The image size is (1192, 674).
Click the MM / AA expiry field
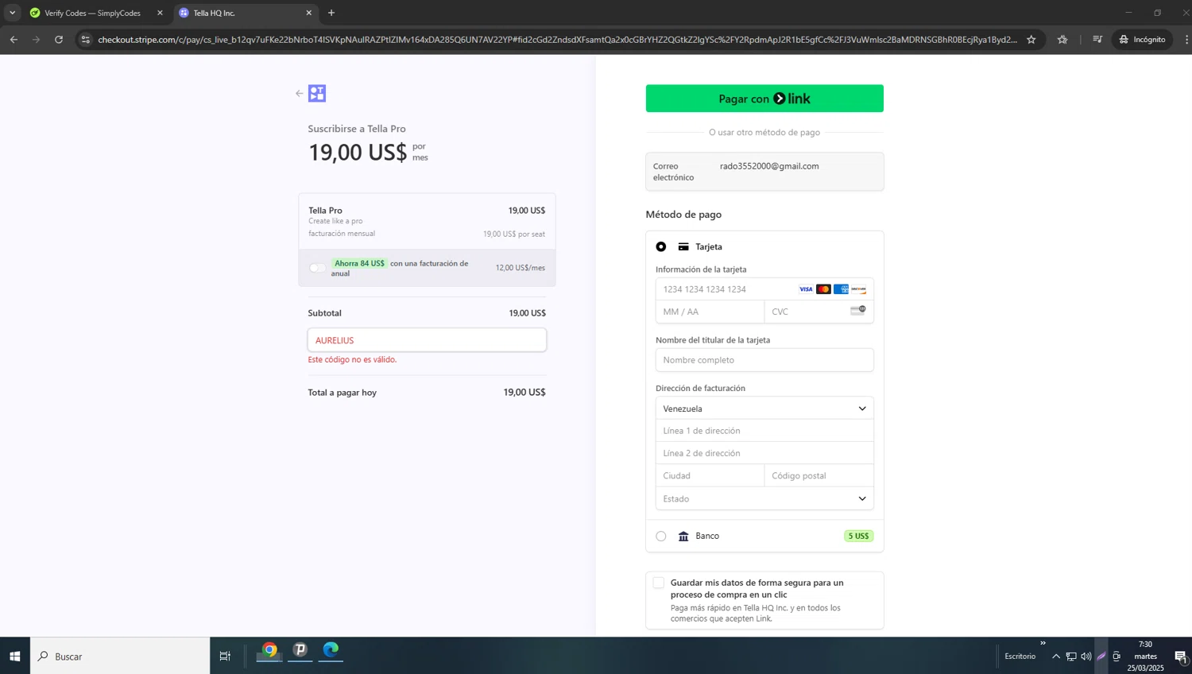point(710,312)
